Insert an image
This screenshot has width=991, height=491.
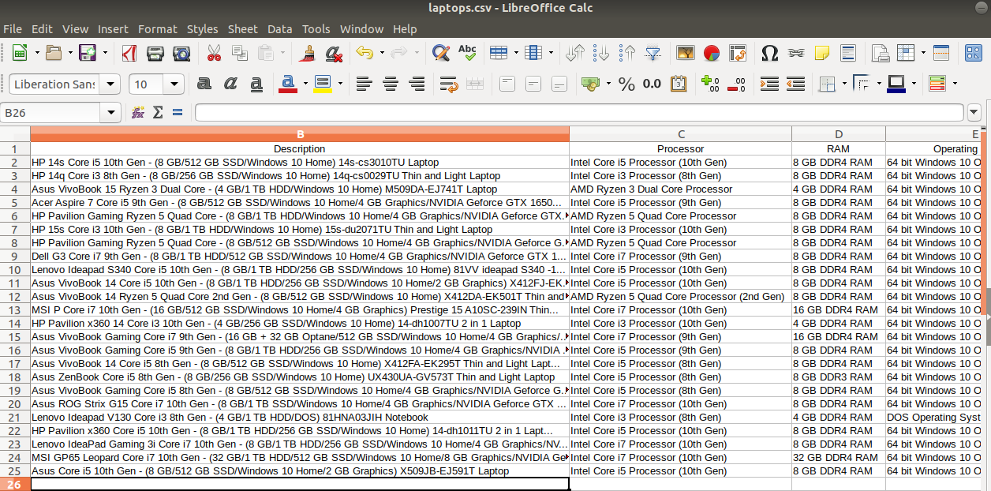click(686, 53)
